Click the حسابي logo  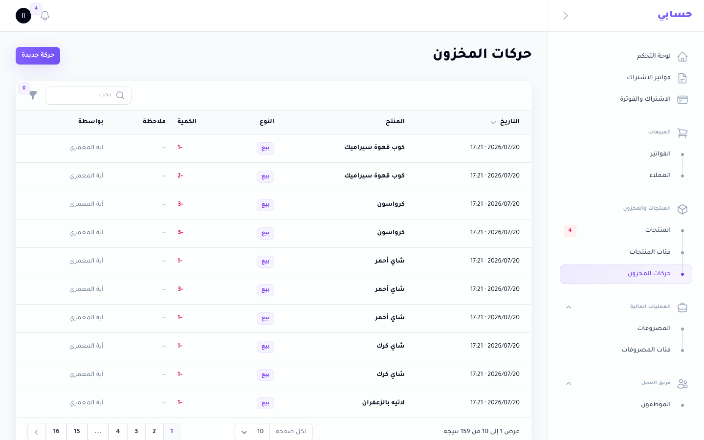pos(675,15)
